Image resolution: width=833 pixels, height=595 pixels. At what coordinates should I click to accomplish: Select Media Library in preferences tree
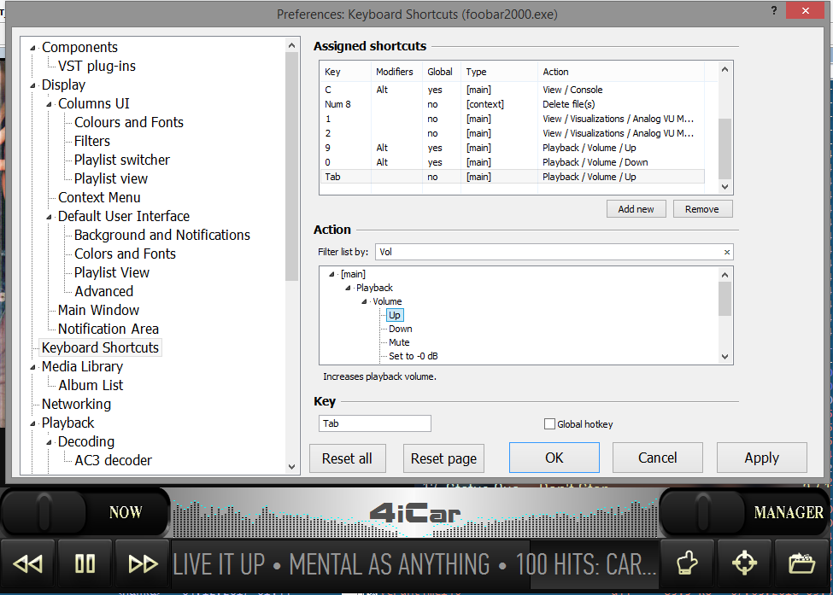[x=82, y=366]
